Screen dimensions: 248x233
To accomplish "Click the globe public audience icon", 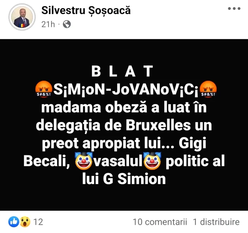I will click(x=67, y=24).
